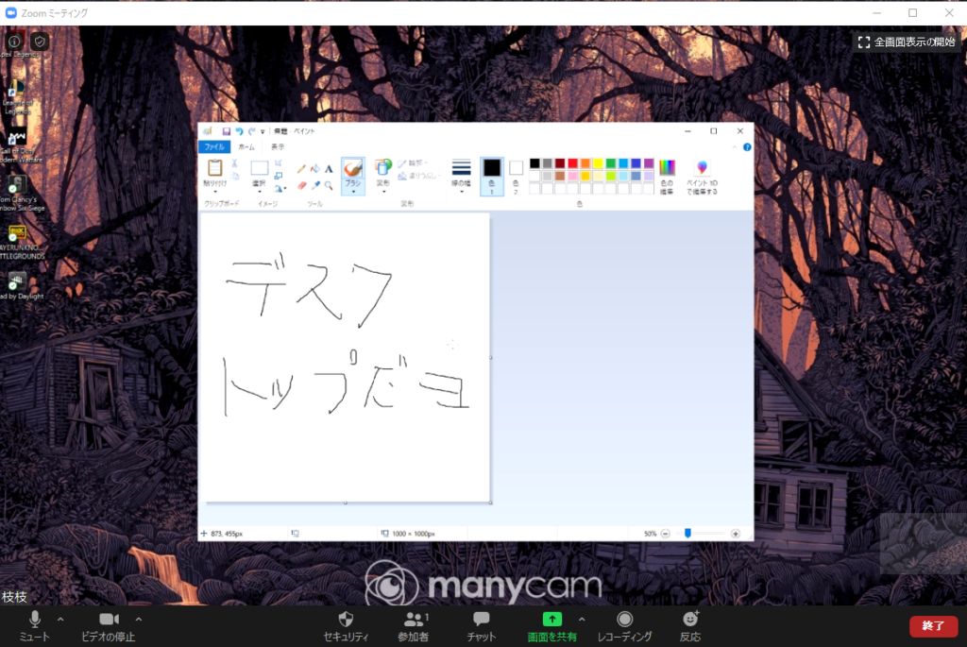Select the Text (A) tool
The width and height of the screenshot is (967, 647).
[x=329, y=168]
